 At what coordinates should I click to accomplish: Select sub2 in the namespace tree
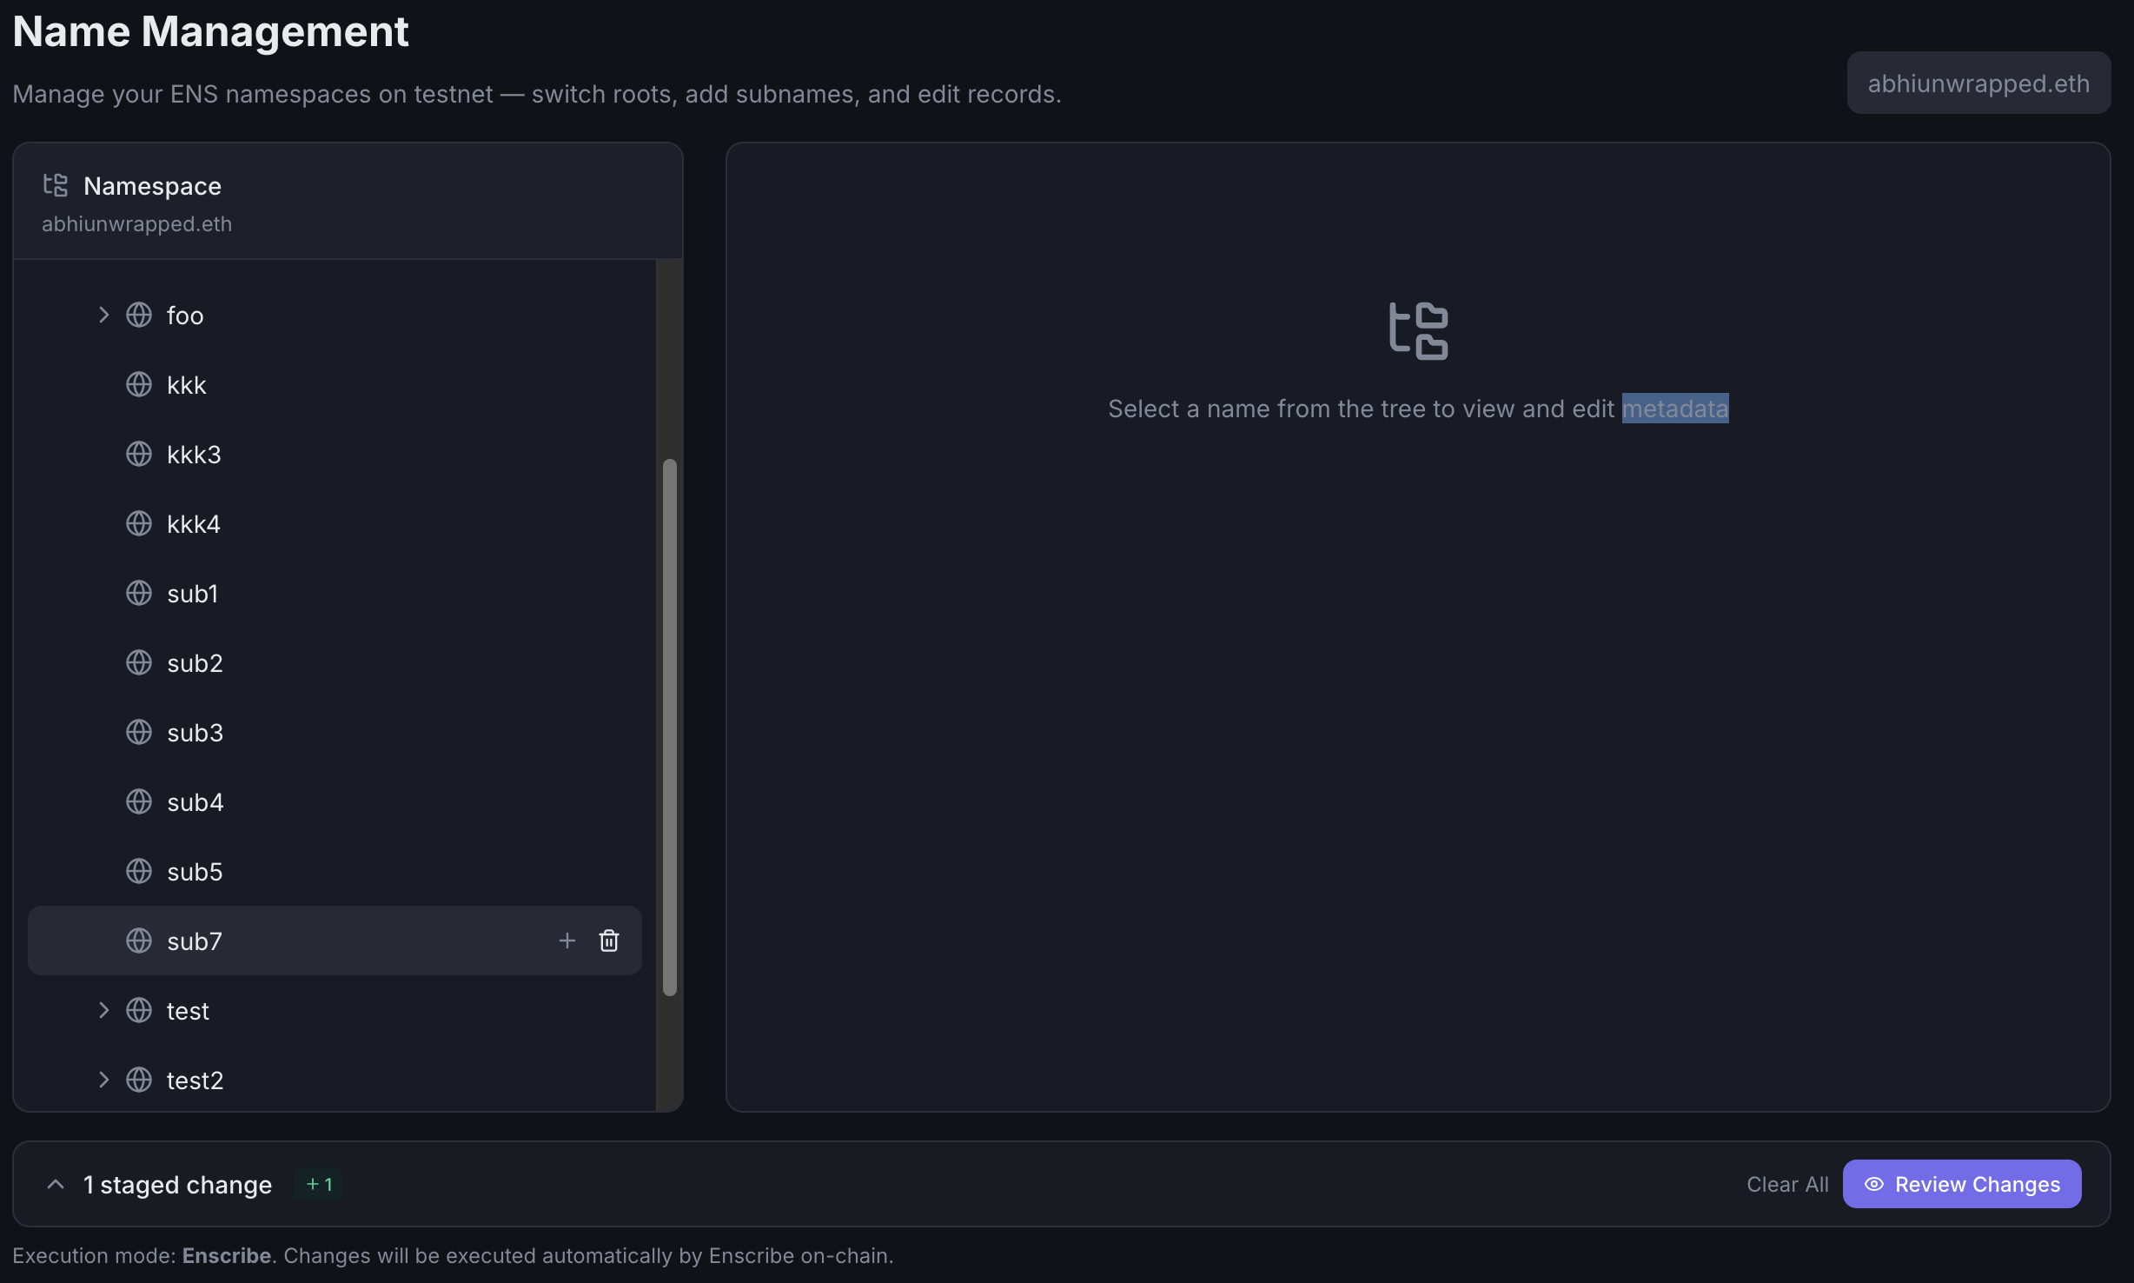pyautogui.click(x=195, y=663)
